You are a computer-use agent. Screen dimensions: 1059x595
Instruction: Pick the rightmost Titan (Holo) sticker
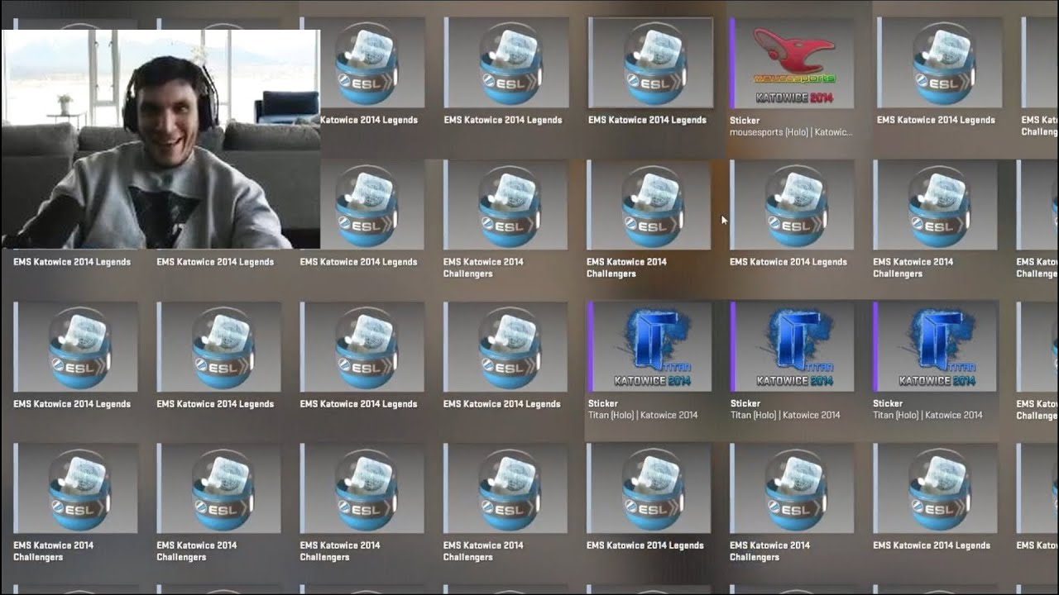click(x=937, y=348)
